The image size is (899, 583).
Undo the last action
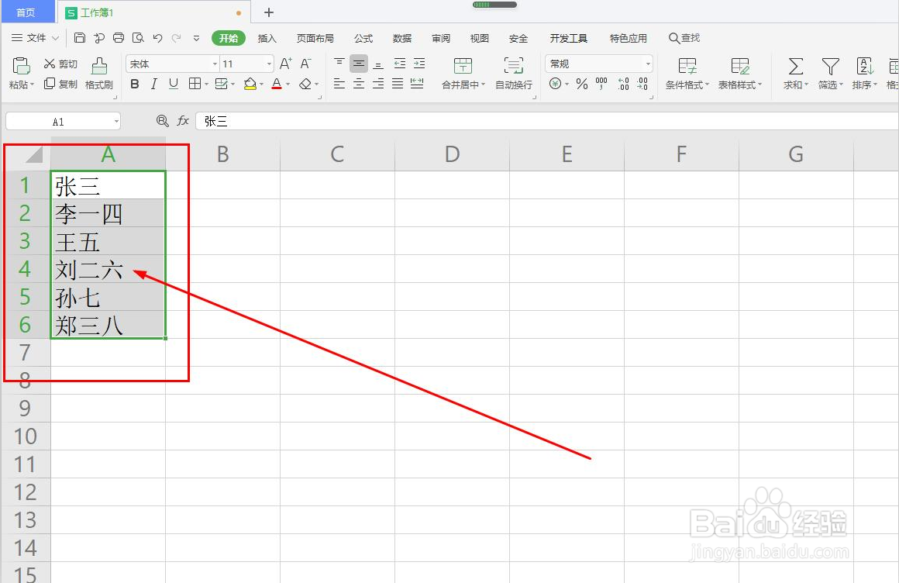click(157, 38)
